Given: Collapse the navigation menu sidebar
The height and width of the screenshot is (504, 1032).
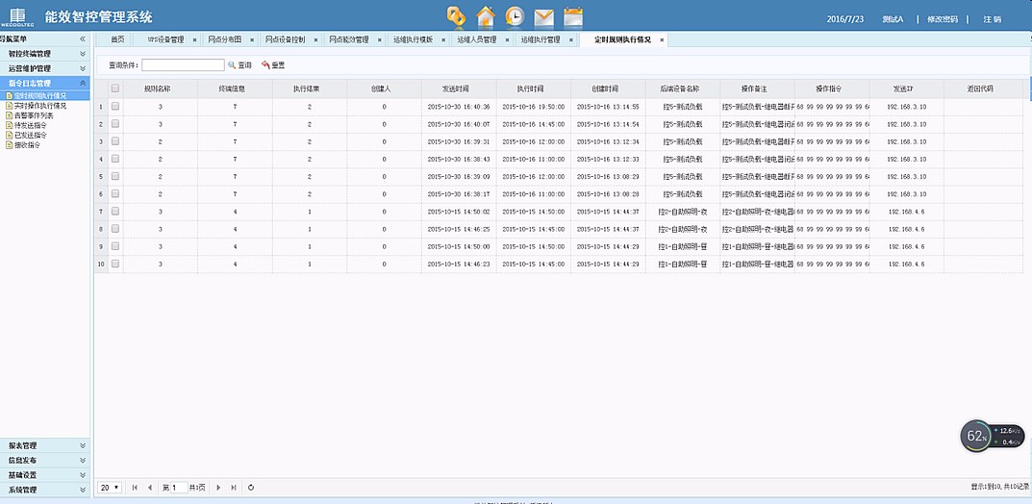Looking at the screenshot, I should (82, 39).
